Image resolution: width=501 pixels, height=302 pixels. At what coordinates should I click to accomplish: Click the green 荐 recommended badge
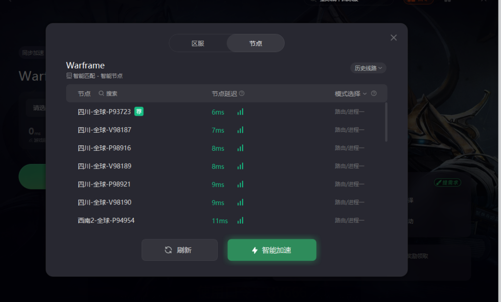click(138, 112)
